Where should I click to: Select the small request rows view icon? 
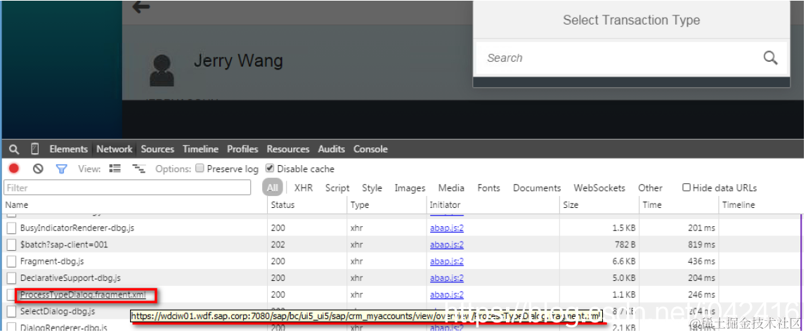click(139, 169)
